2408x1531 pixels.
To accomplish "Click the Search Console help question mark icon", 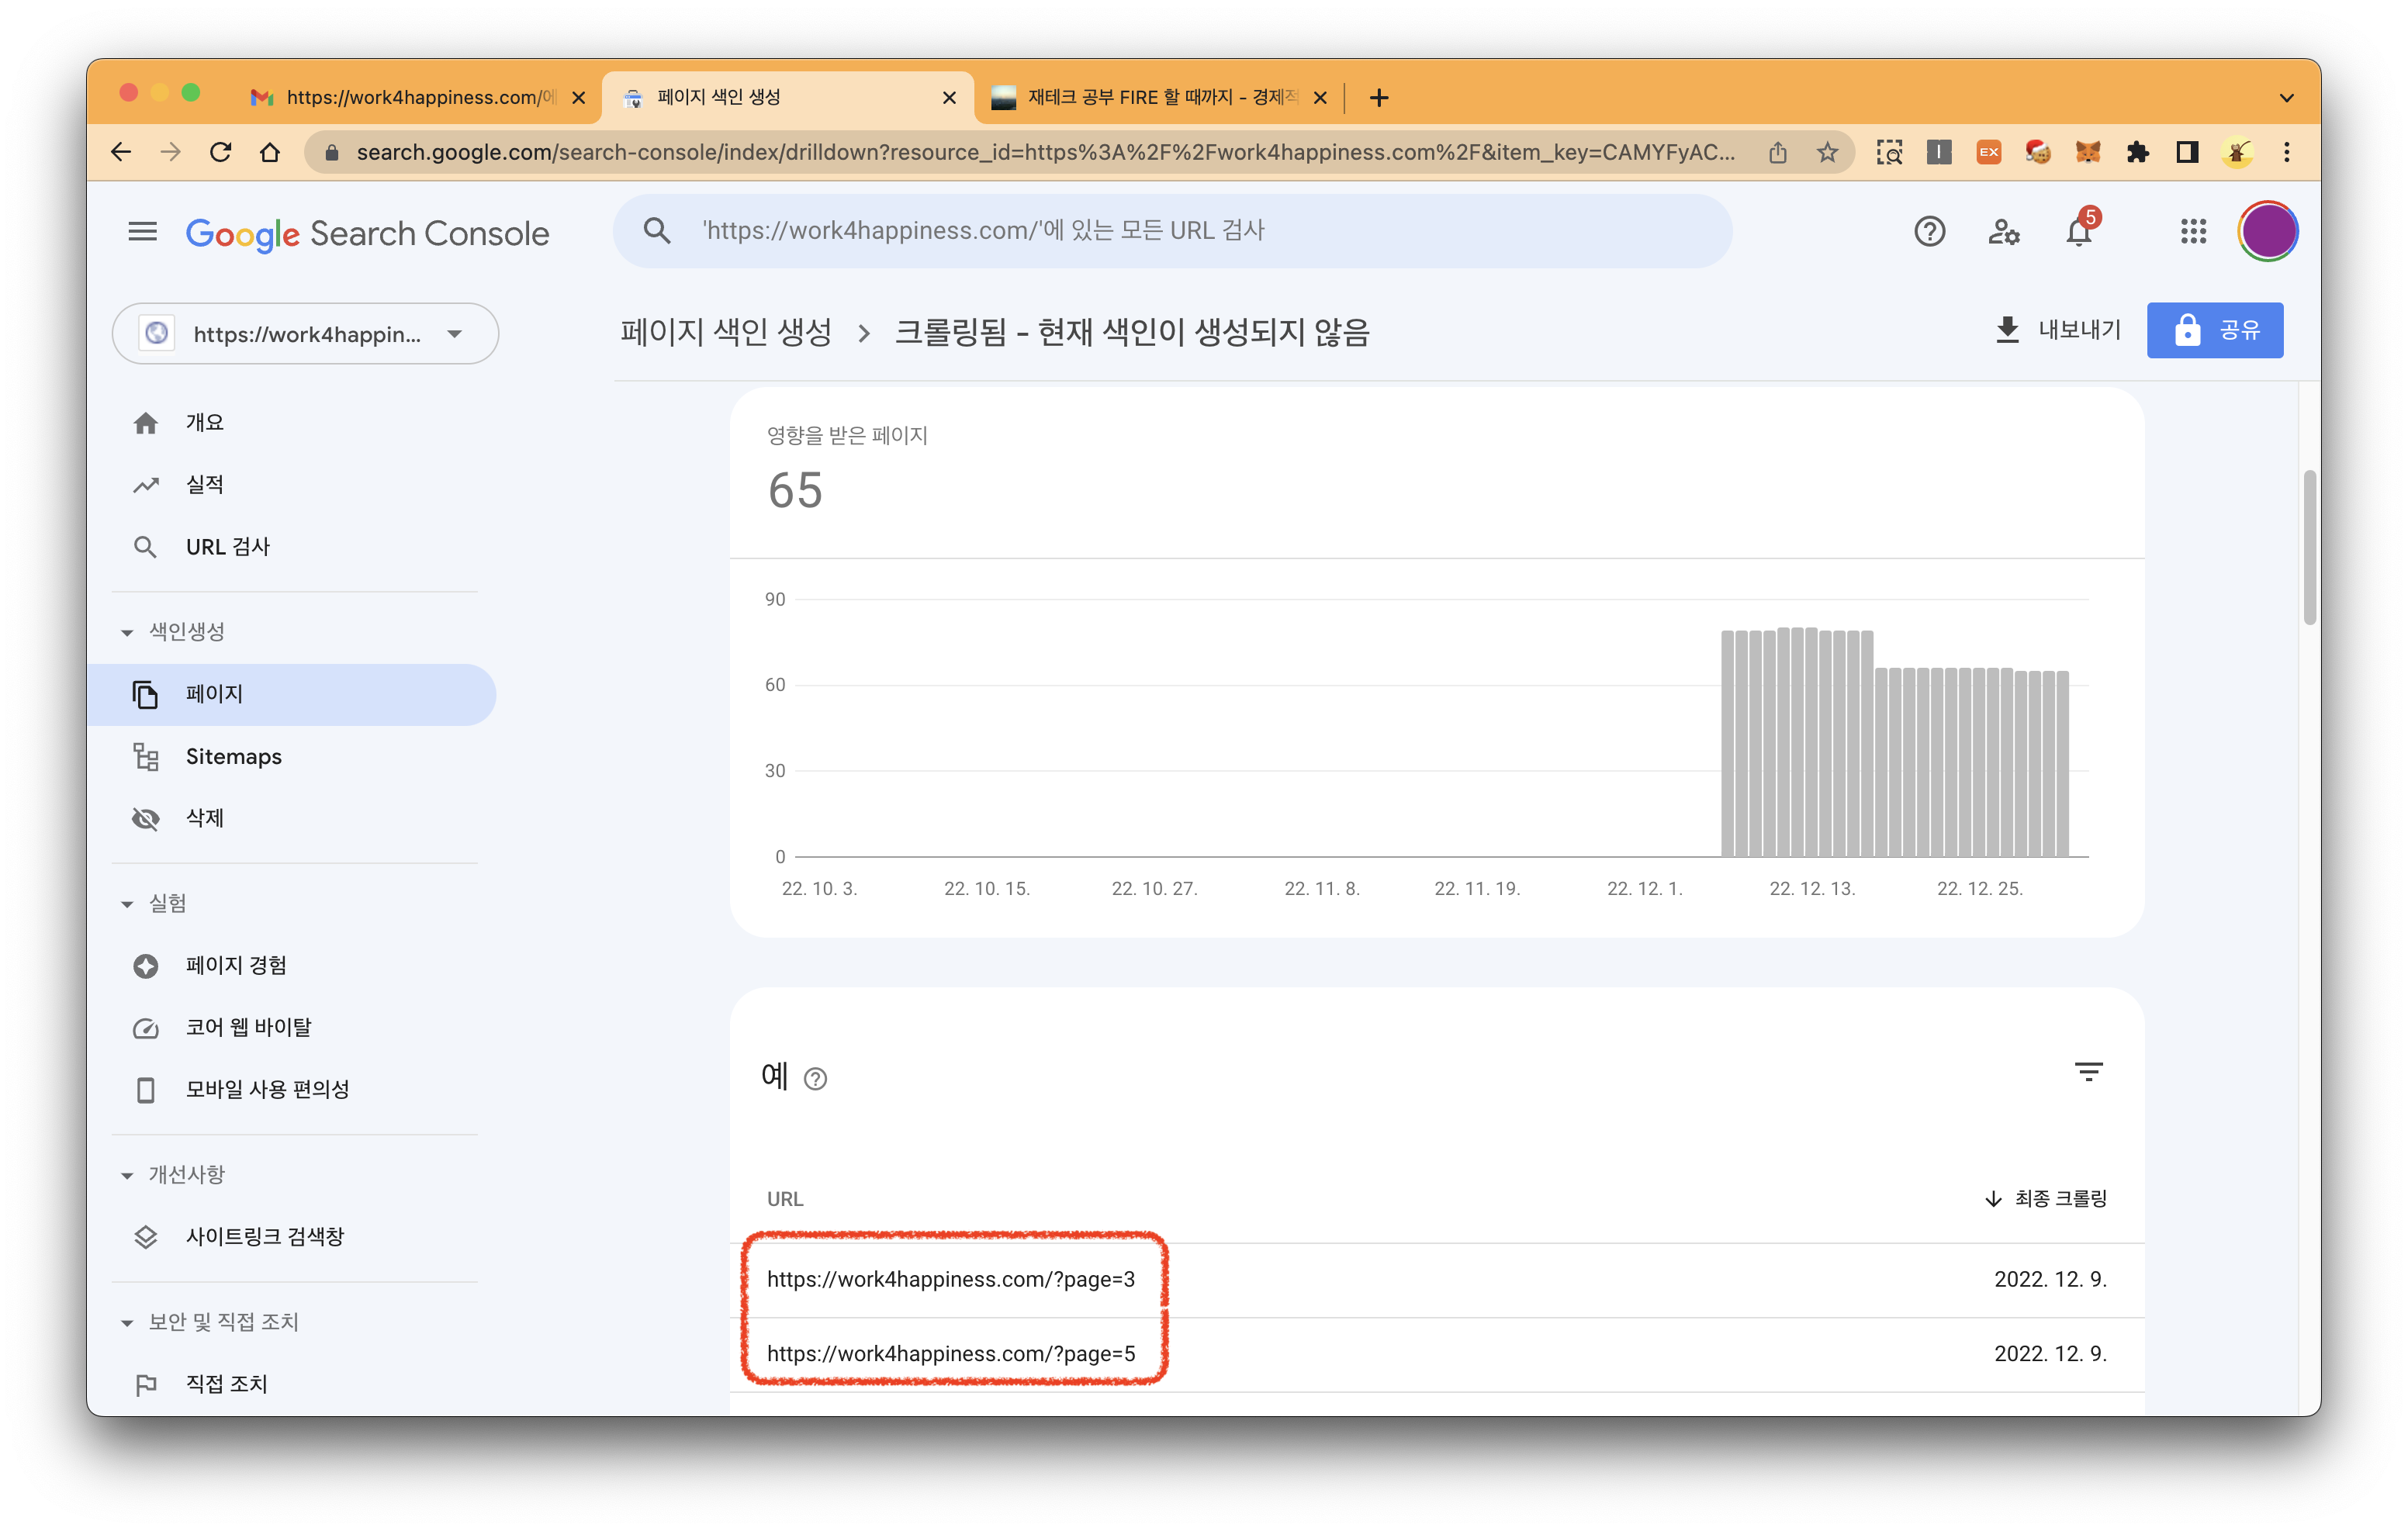I will (1929, 231).
